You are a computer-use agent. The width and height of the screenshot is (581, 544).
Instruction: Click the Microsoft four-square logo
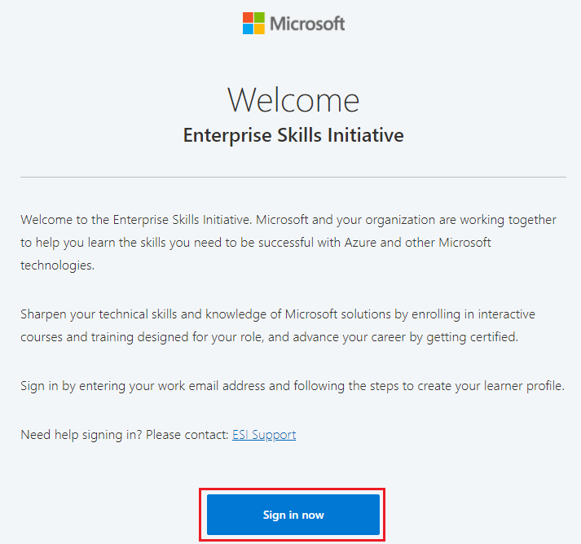(253, 23)
